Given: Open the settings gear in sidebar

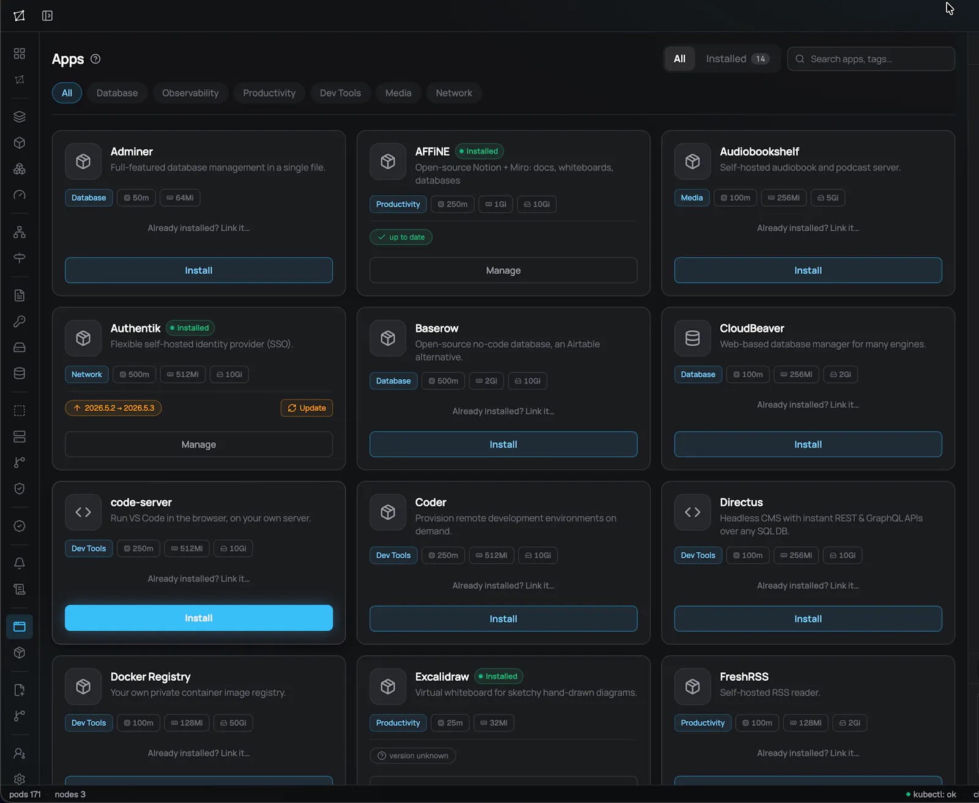Looking at the screenshot, I should 20,779.
